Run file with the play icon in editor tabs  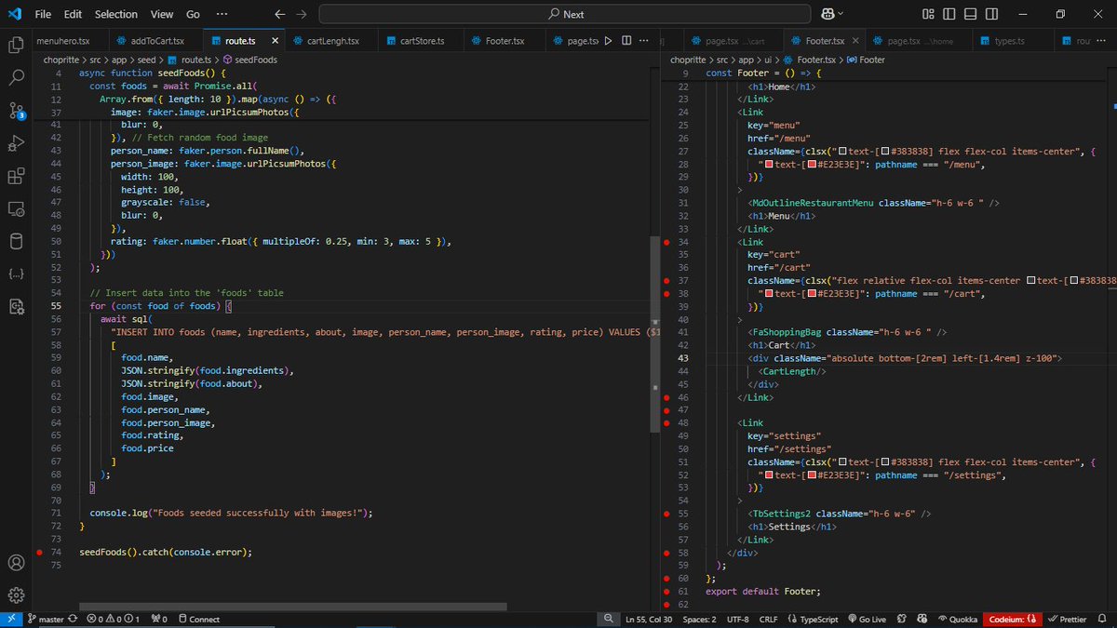tap(609, 41)
